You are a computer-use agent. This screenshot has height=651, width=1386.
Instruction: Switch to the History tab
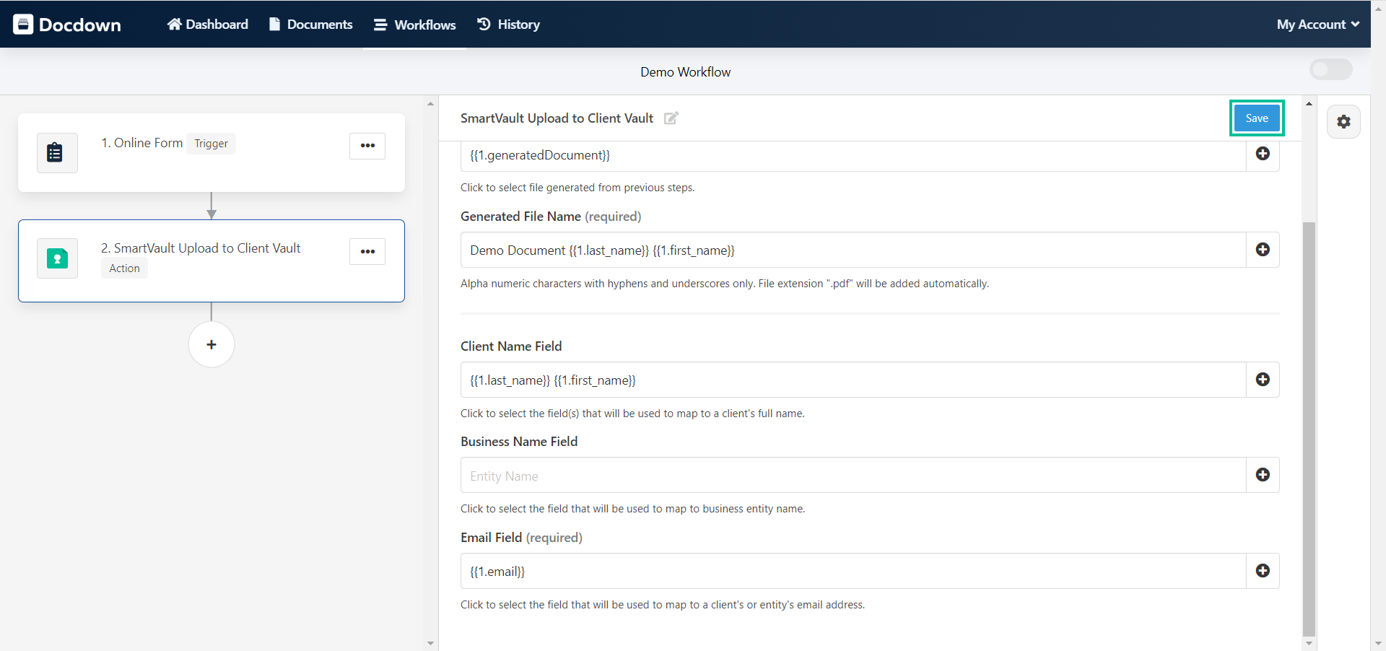[x=508, y=24]
